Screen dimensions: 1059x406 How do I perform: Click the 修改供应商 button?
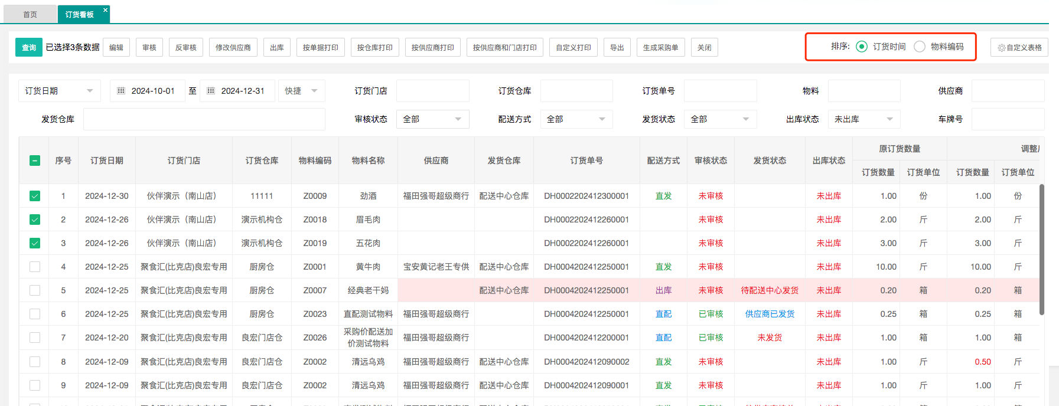pyautogui.click(x=233, y=48)
